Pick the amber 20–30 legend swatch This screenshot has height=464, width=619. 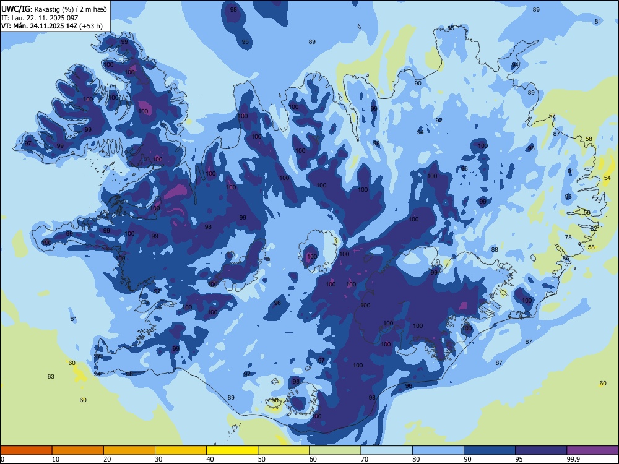pos(129,450)
